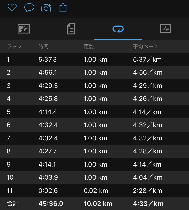Tap the 合計 total row label
The height and width of the screenshot is (210, 189).
(x=13, y=204)
